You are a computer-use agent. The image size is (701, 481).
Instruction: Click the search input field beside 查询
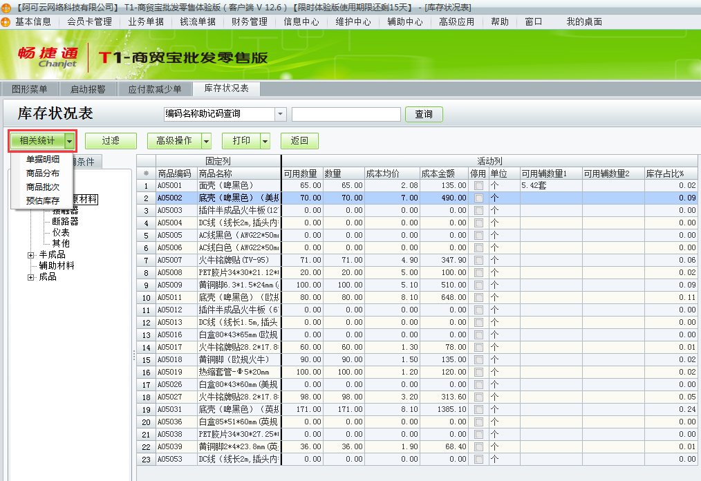click(346, 114)
